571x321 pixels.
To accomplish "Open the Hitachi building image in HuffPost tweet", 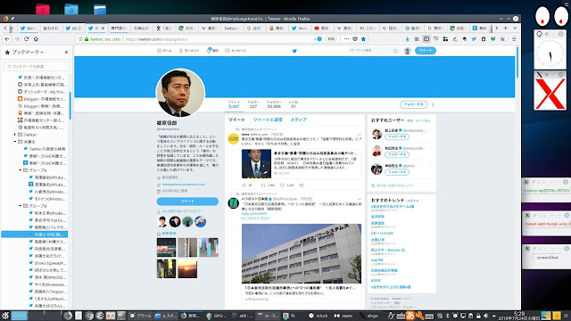I will click(x=302, y=253).
